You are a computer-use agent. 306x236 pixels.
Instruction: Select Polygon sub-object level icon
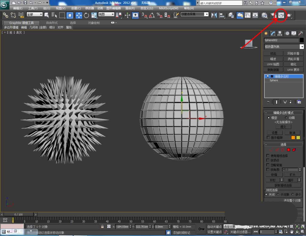click(x=288, y=150)
